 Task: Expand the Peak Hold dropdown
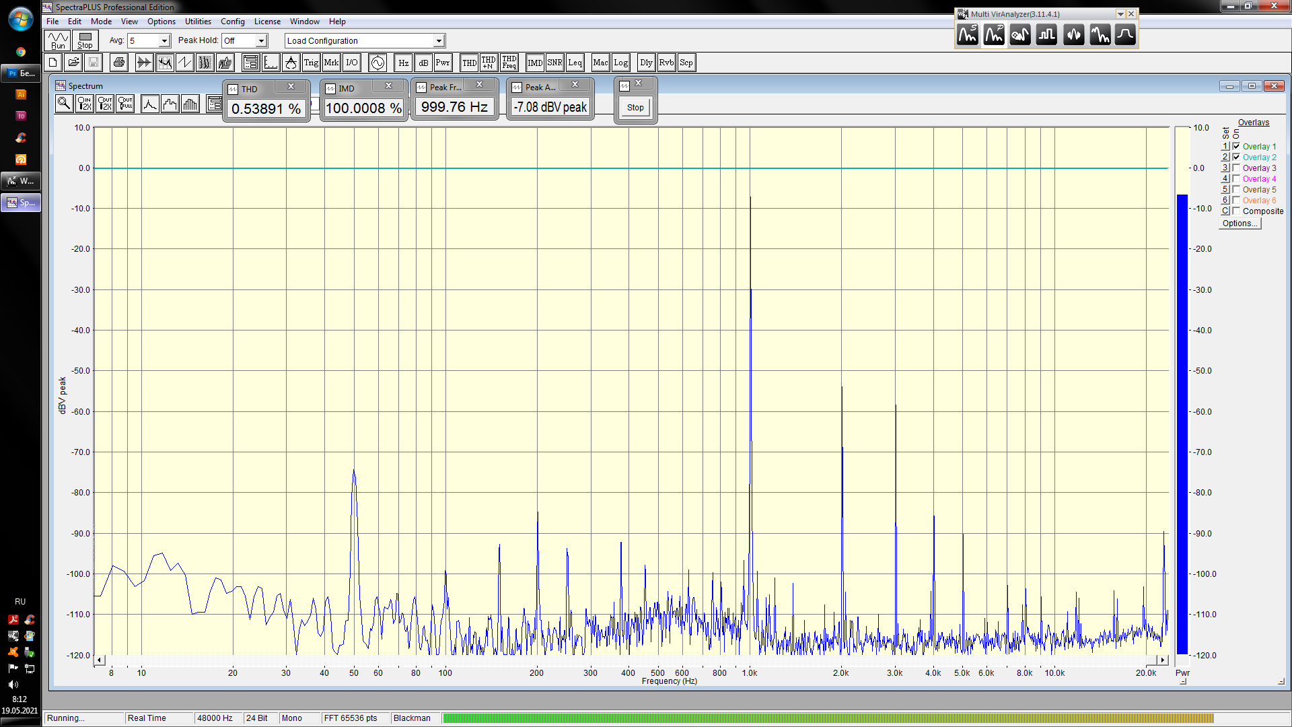[261, 41]
